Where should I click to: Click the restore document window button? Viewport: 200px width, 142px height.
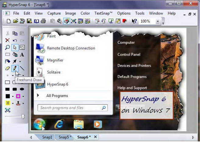[x=190, y=14]
